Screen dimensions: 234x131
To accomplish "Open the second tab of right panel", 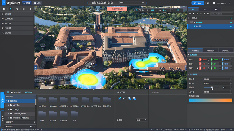I will (204, 9).
